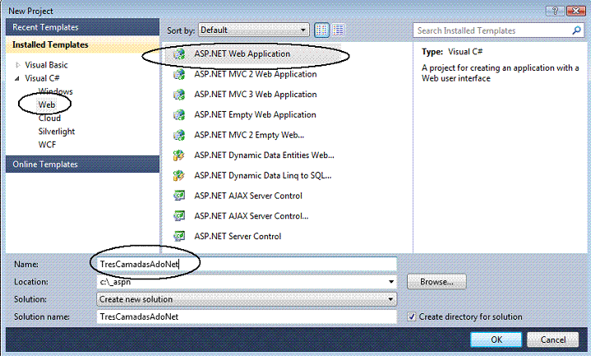Collapse the Visual C# tree node
The image size is (591, 356).
(17, 78)
